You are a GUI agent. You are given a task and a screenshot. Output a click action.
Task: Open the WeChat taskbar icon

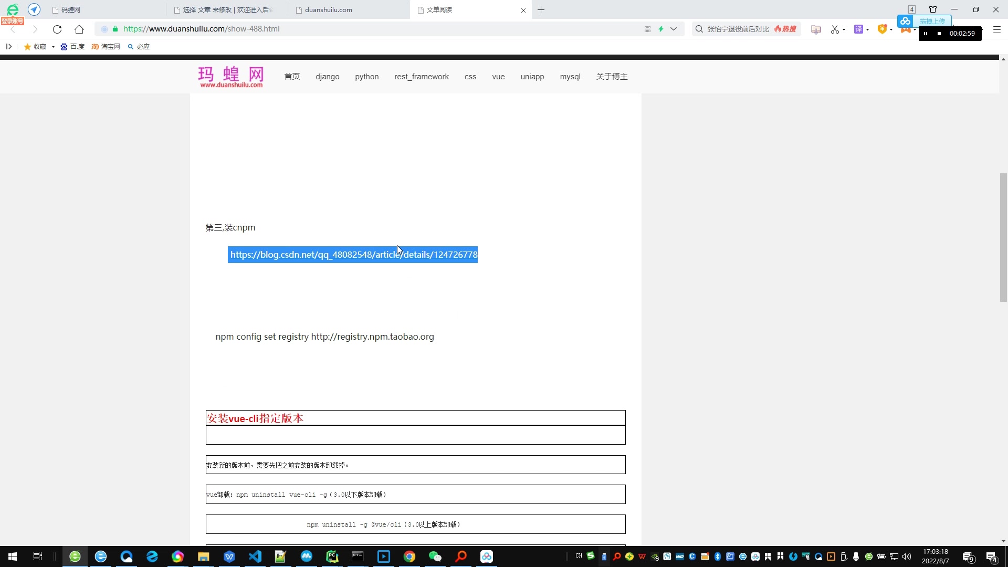pyautogui.click(x=435, y=556)
